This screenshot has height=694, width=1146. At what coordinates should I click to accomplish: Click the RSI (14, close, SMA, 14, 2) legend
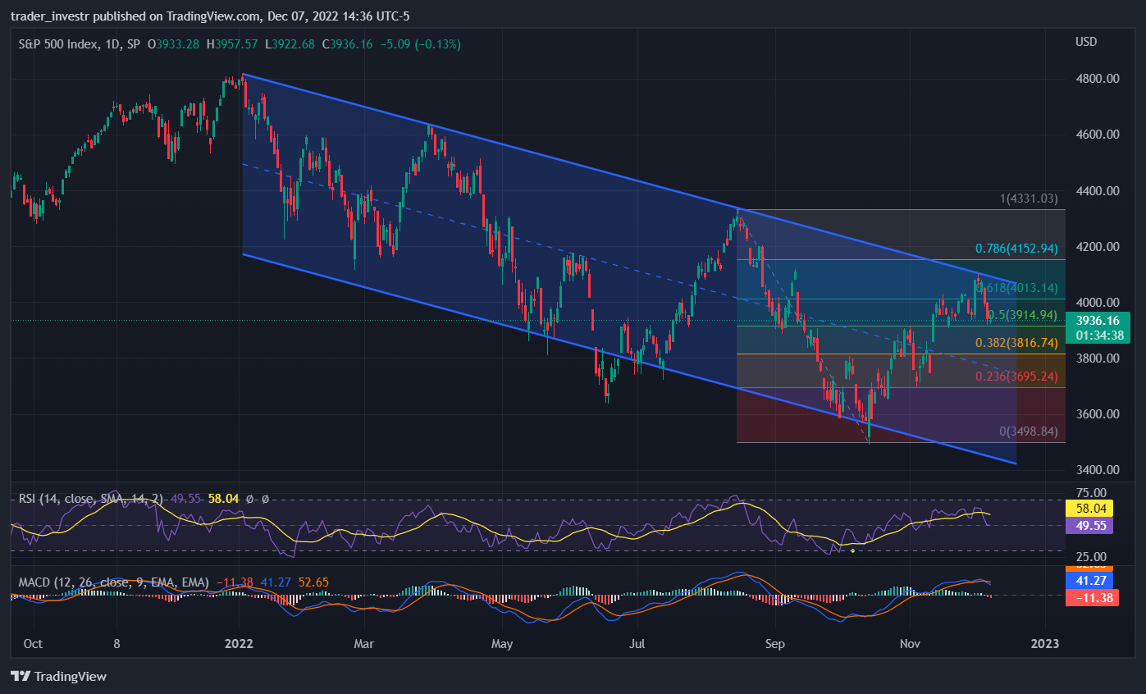(91, 498)
